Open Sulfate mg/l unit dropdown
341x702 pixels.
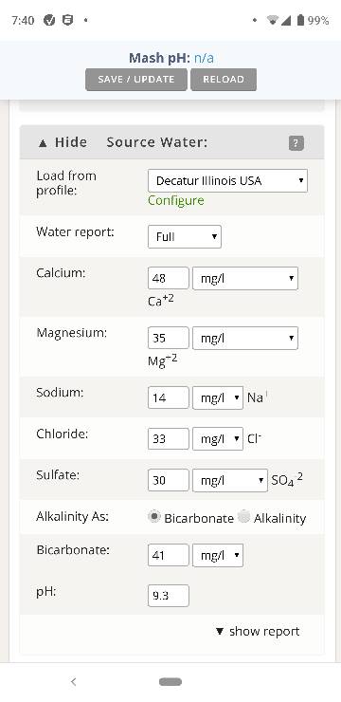pyautogui.click(x=230, y=480)
